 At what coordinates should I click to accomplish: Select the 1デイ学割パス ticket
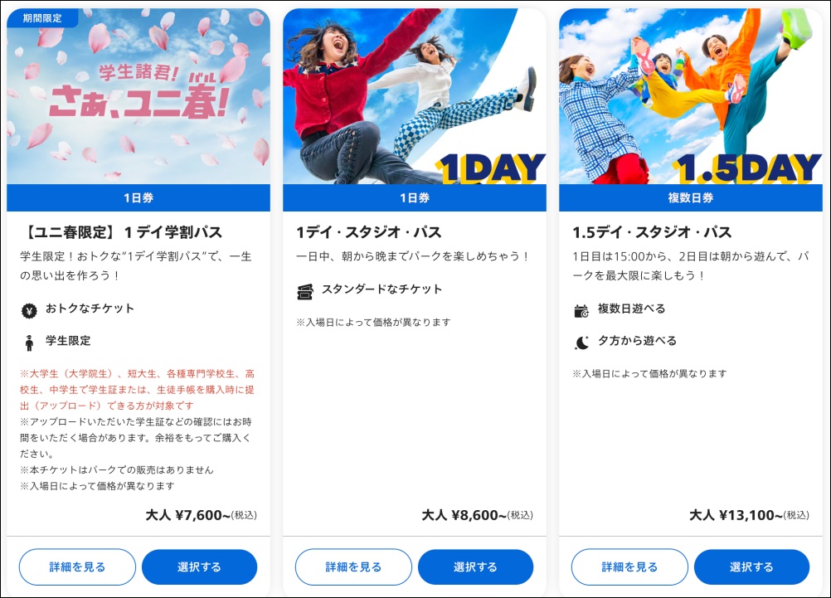[x=199, y=566]
